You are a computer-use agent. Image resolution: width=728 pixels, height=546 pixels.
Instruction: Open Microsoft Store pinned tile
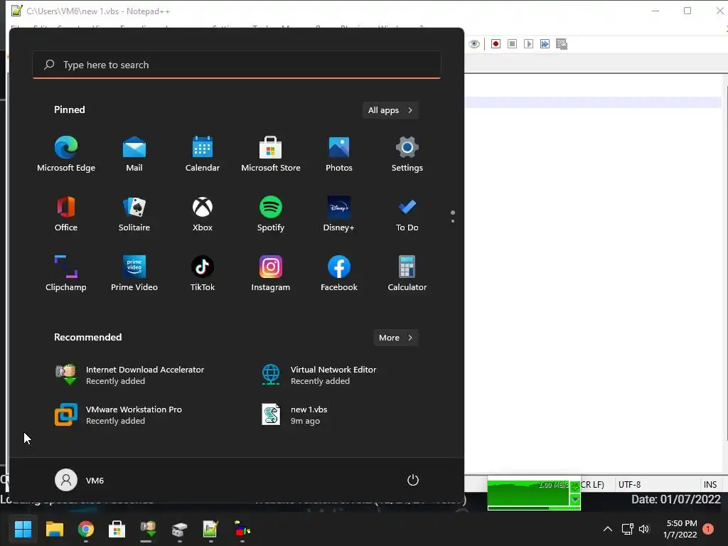(x=271, y=154)
